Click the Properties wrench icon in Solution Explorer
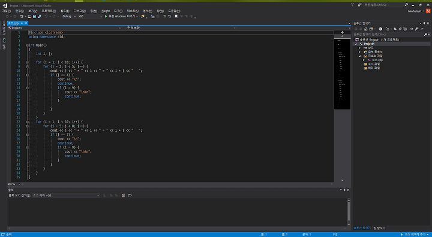This screenshot has width=432, height=237. point(417,29)
